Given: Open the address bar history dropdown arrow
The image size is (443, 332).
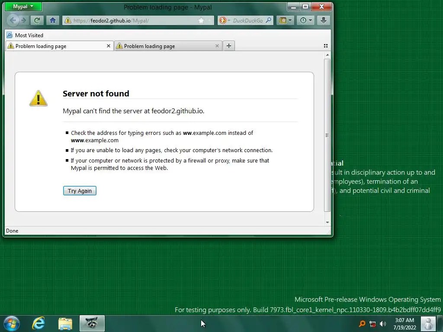Looking at the screenshot, I should pos(210,20).
